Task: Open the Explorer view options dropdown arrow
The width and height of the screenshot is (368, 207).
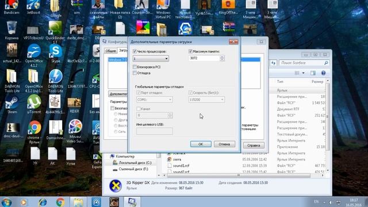Action: (303, 73)
